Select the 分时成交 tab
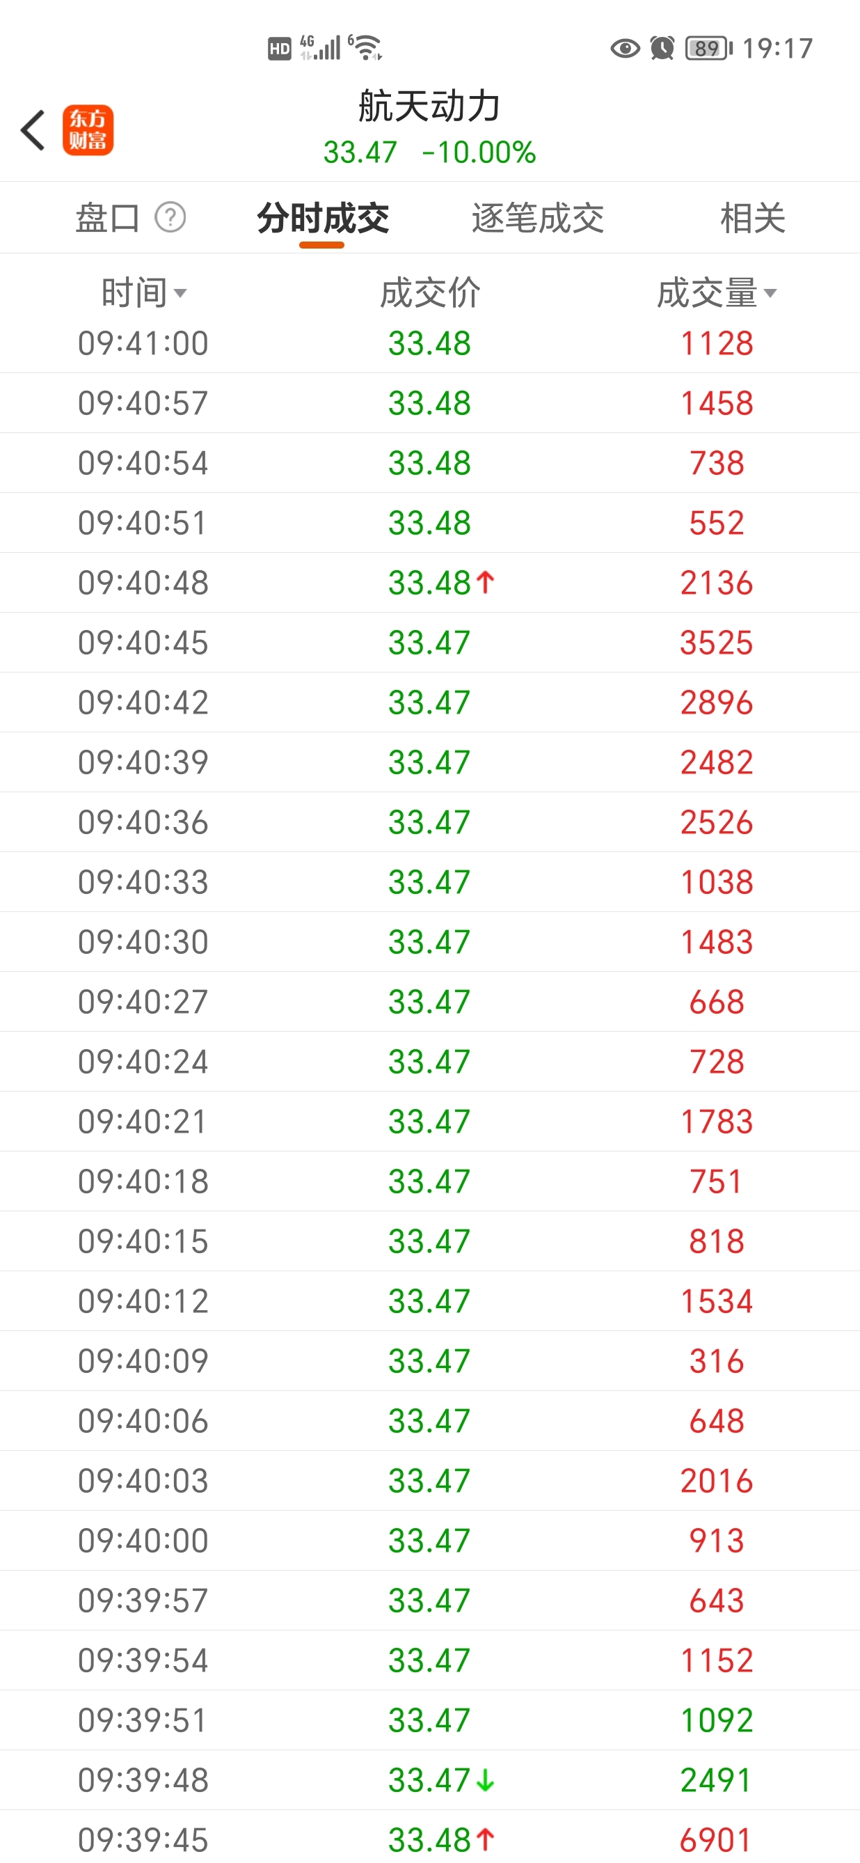Viewport: 860px width, 1863px height. tap(323, 217)
